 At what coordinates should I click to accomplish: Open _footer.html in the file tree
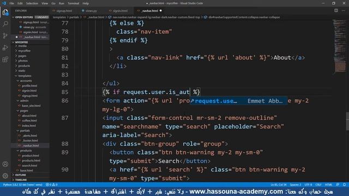[30, 140]
